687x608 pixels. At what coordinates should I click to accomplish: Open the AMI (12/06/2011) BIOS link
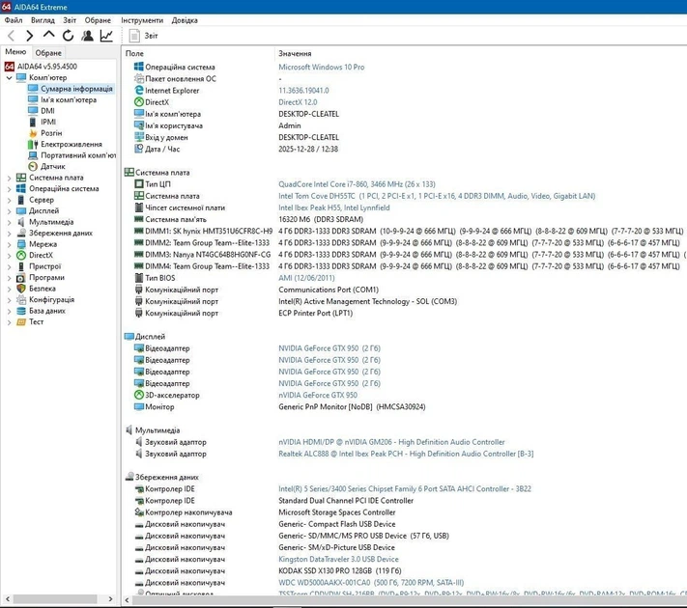(x=306, y=278)
